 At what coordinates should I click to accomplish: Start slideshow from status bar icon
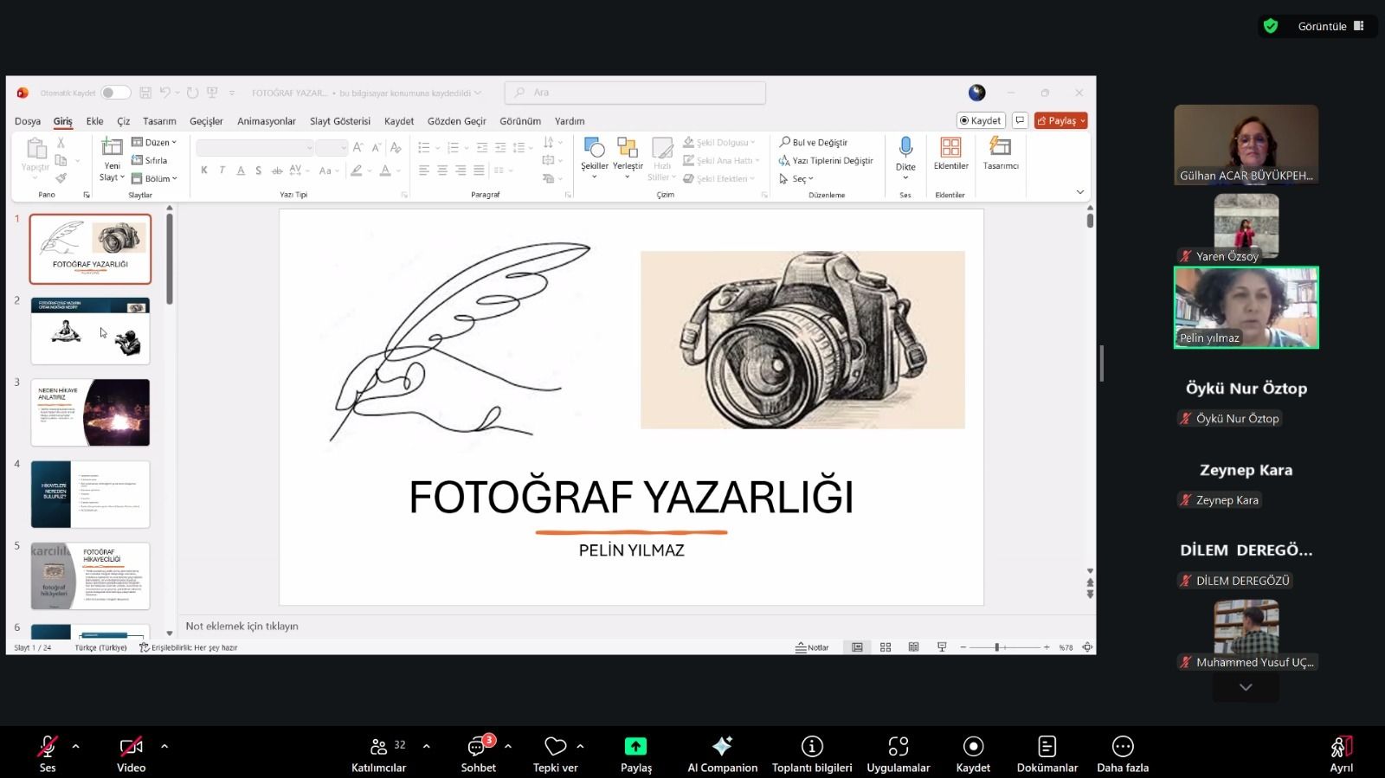942,647
